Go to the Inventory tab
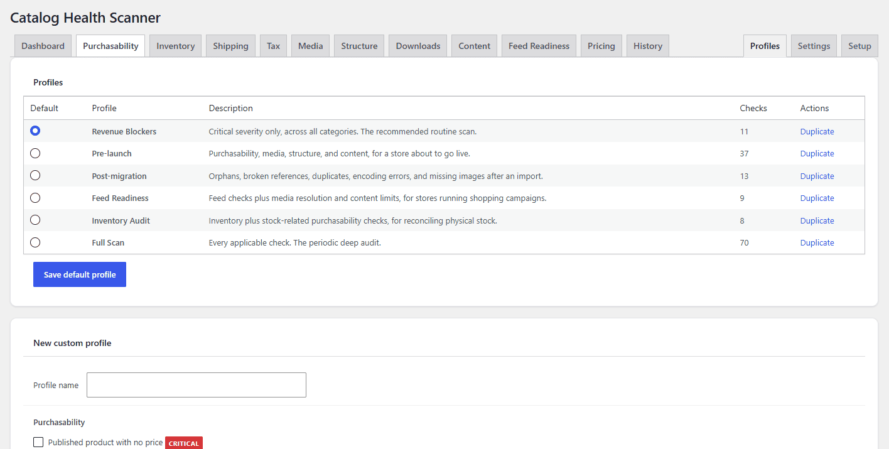Screen dimensions: 889x449 (175, 46)
